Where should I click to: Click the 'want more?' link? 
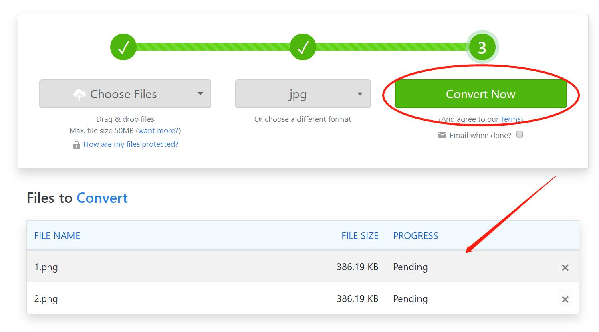point(158,130)
